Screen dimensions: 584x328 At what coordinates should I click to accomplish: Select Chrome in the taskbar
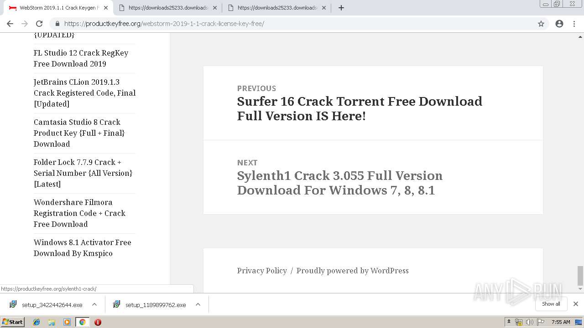point(82,322)
